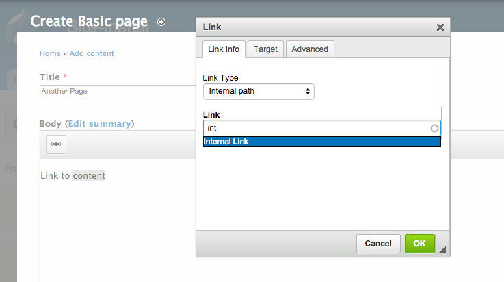
Task: Click the highlighted word "content" in body
Action: (x=89, y=176)
